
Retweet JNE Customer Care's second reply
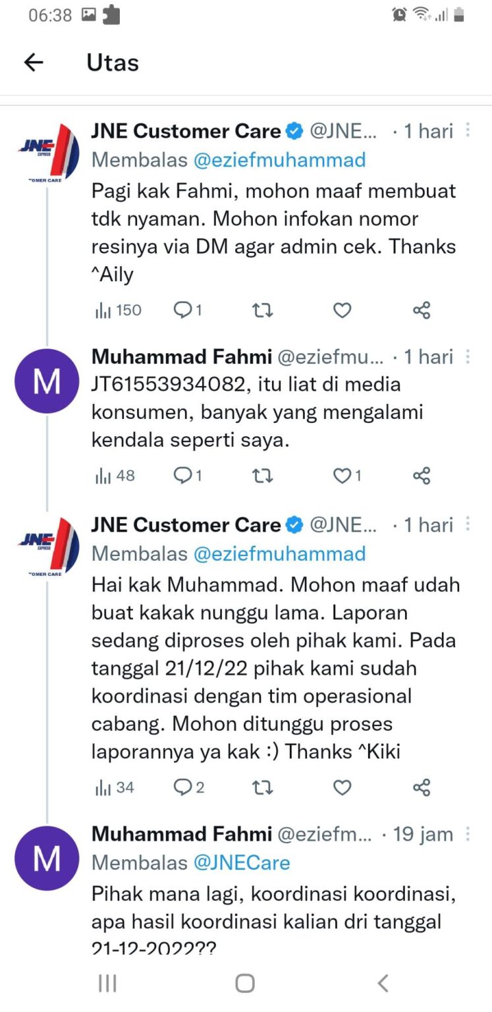coord(262,787)
